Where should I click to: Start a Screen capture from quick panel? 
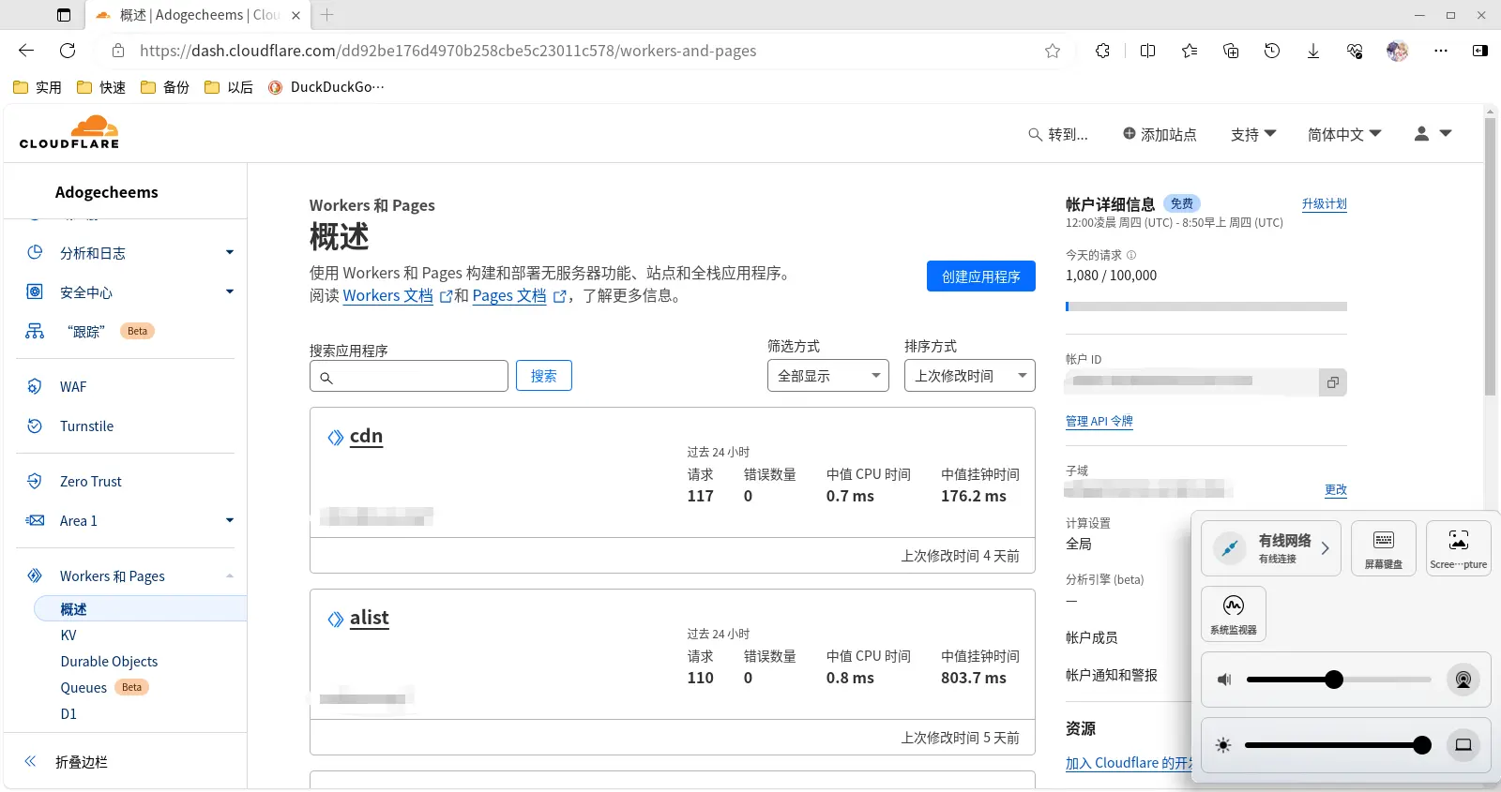[1459, 547]
